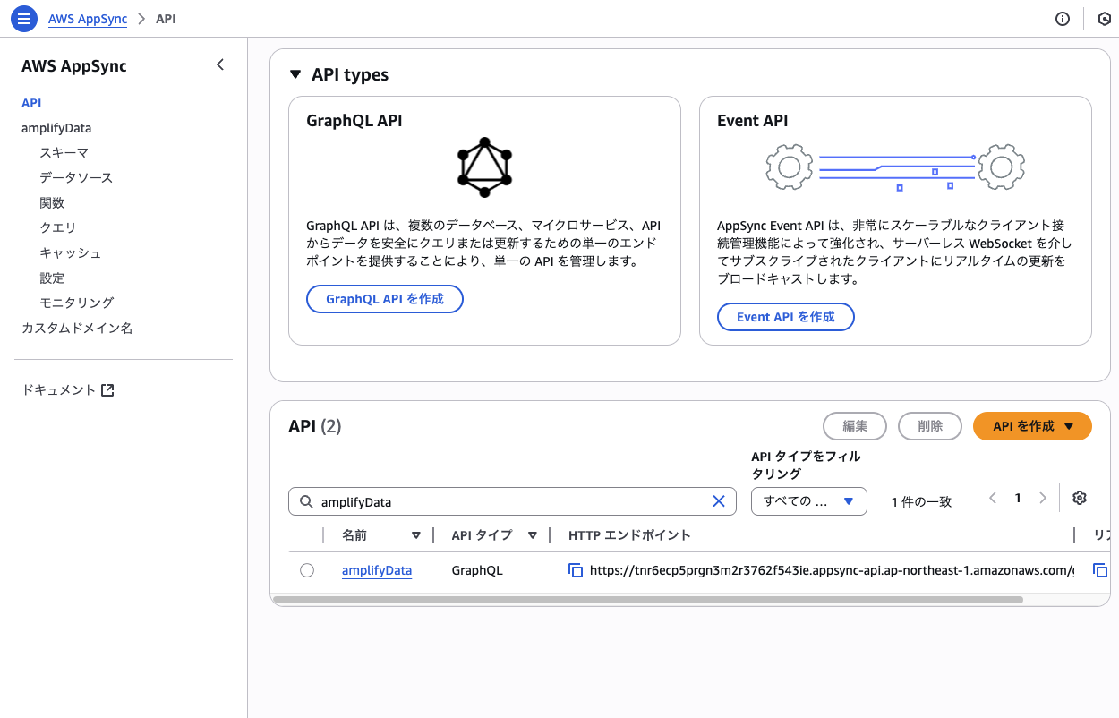1119x718 pixels.
Task: Open the API type filter dropdown
Action: pyautogui.click(x=808, y=501)
